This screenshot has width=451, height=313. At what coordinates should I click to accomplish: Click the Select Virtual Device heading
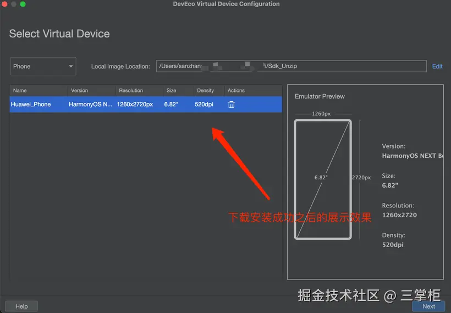[59, 34]
